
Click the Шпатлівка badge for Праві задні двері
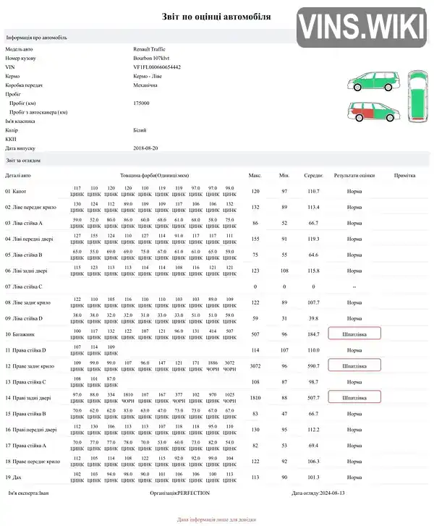tap(354, 397)
